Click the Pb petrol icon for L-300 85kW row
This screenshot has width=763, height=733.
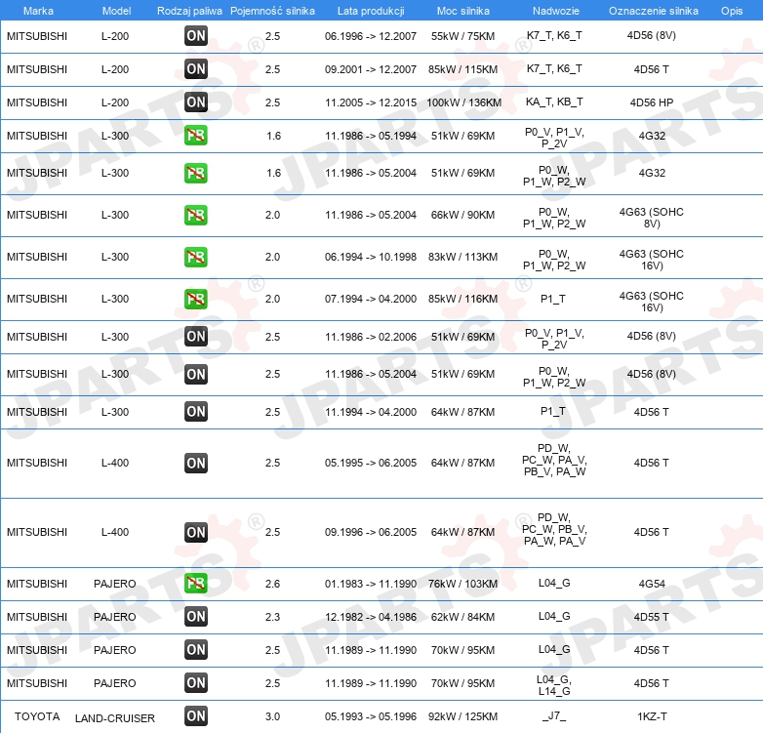[196, 299]
